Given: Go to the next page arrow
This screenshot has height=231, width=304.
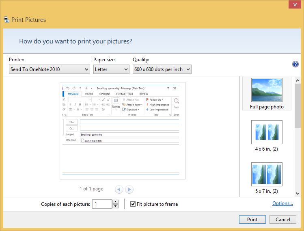Looking at the screenshot, I should [x=129, y=189].
